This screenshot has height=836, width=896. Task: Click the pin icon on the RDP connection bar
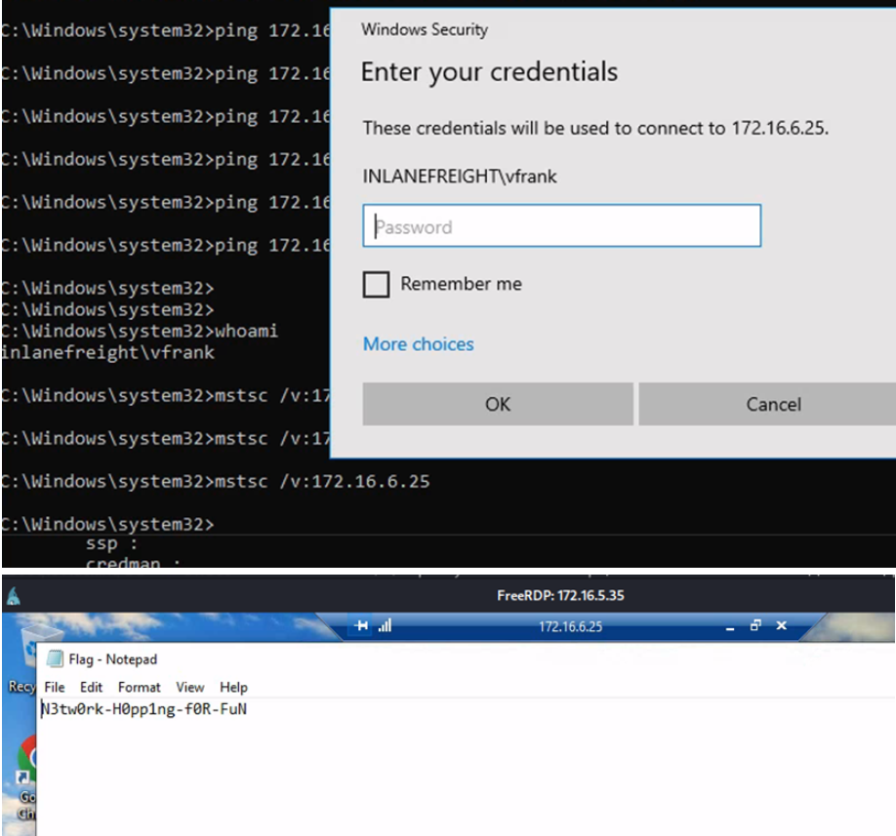click(363, 626)
